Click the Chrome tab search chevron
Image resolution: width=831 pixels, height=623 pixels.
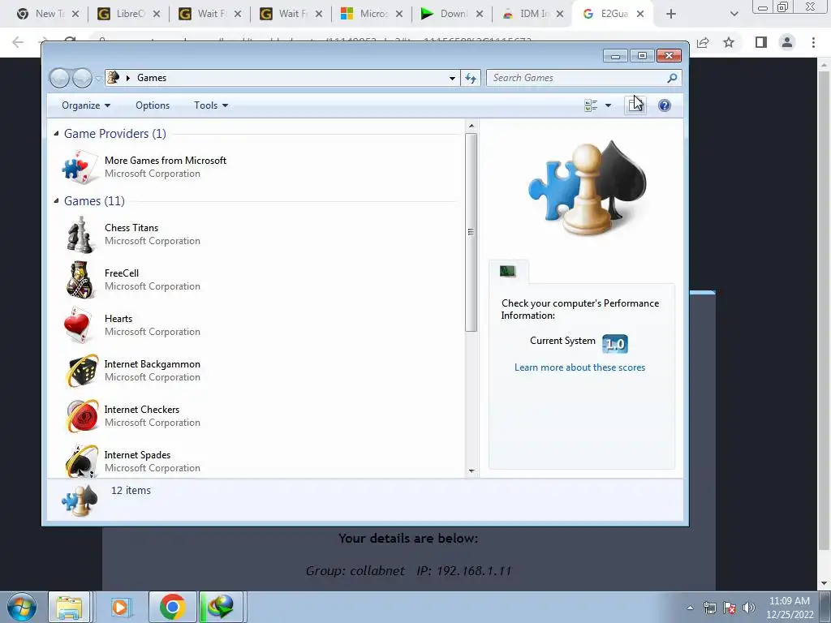point(734,14)
